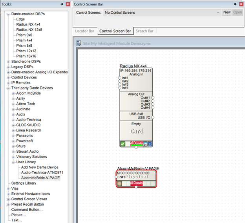Select Prism 0x0 in Toolkit
The width and height of the screenshot is (245, 223).
click(x=24, y=35)
